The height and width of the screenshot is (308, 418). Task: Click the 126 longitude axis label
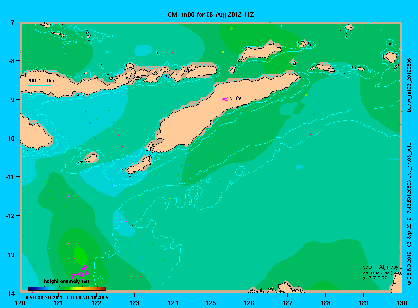pos(249,303)
